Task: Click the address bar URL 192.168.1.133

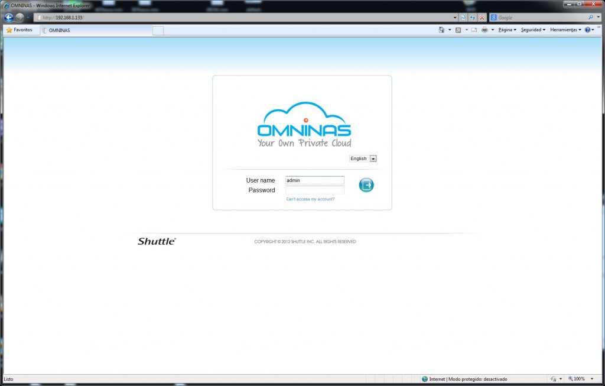Action: click(70, 18)
